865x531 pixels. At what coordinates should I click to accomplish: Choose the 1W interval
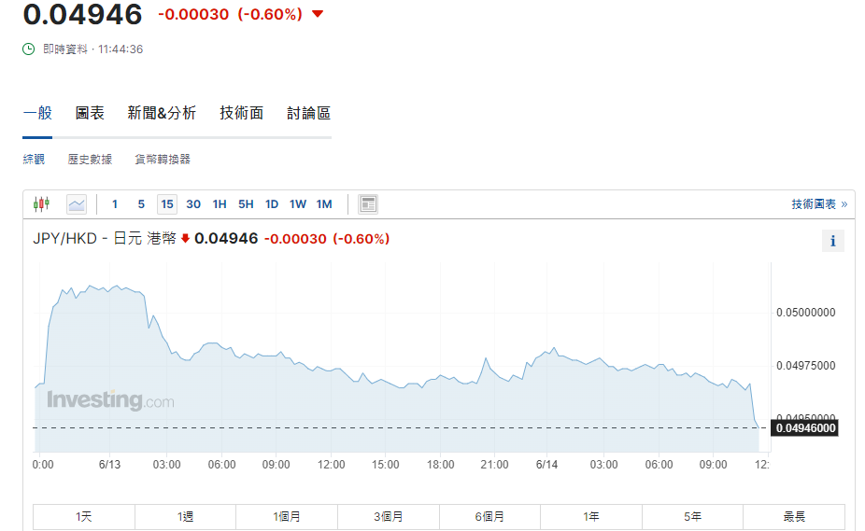click(x=298, y=204)
